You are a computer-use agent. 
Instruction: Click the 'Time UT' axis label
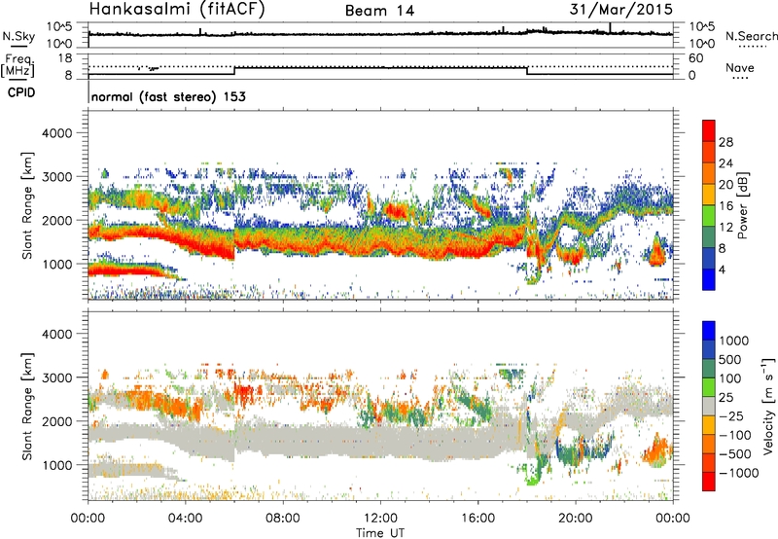coord(380,532)
